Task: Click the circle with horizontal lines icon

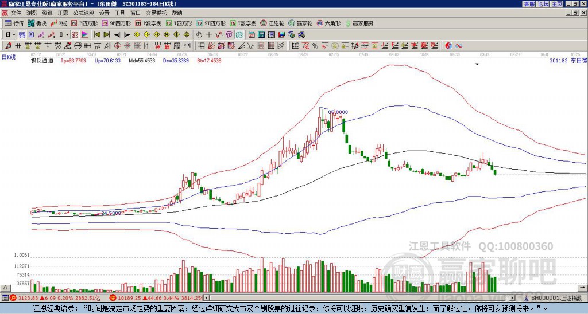Action: [78, 46]
